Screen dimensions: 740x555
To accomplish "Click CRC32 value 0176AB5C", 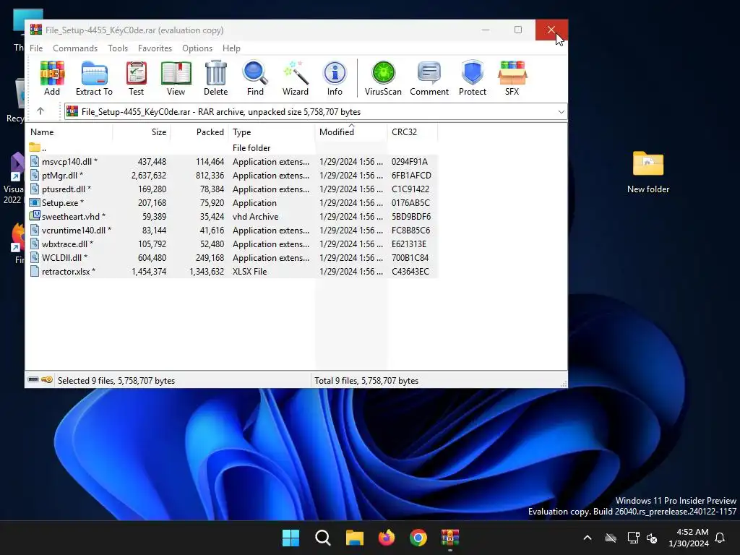I will click(410, 202).
